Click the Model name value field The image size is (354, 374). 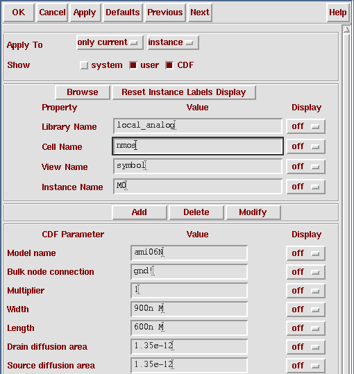tap(189, 253)
